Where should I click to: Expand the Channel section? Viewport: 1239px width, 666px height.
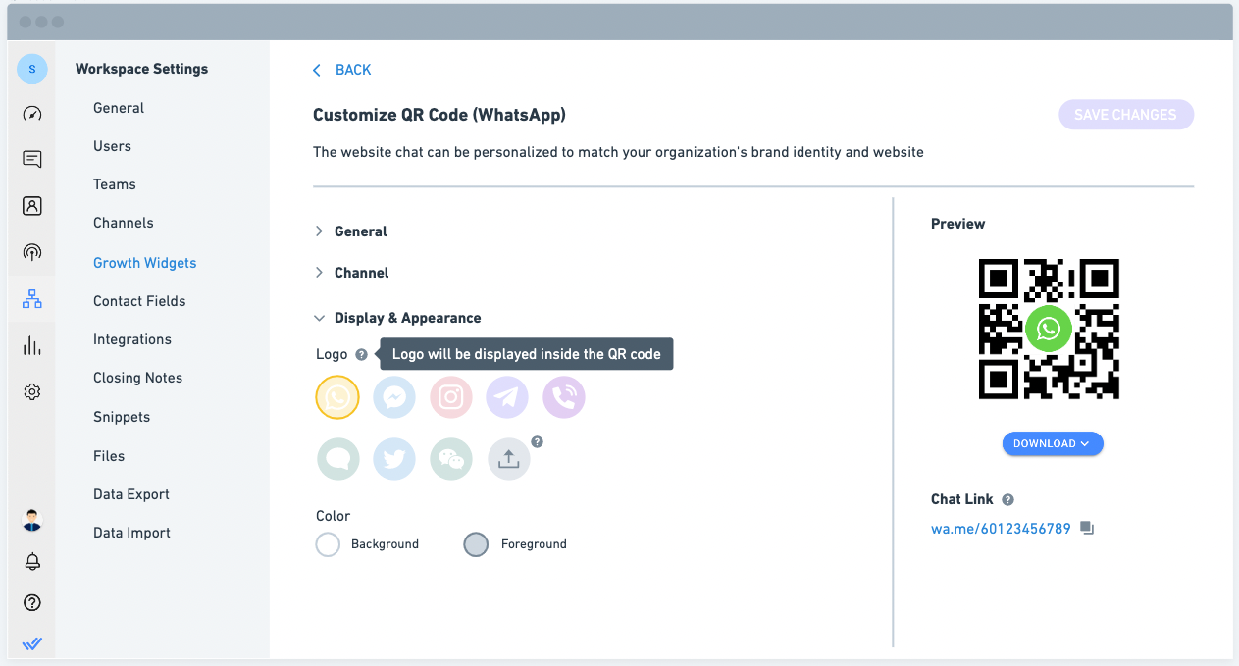click(351, 273)
